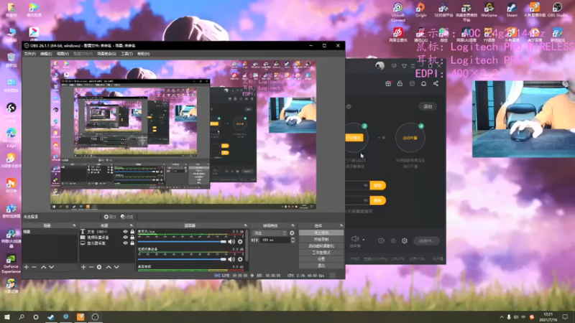
Task: Click the padlock icon in streaming assistant
Action: pos(400,83)
